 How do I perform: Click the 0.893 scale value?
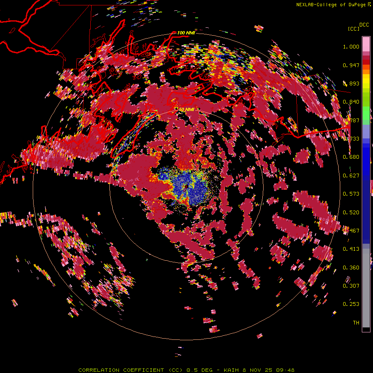(x=351, y=83)
